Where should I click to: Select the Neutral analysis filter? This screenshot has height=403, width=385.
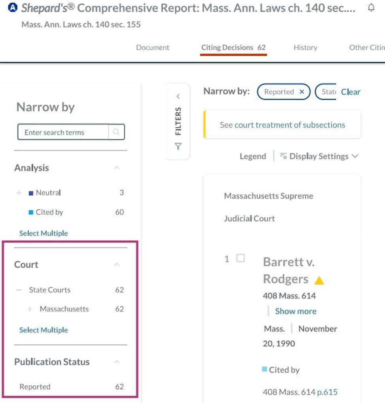(x=48, y=193)
